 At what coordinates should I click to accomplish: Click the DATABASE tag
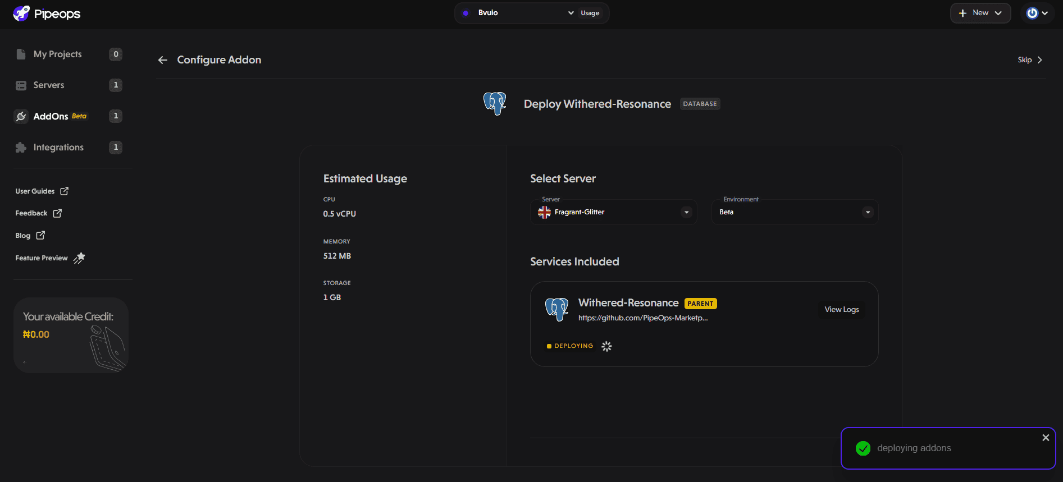tap(700, 104)
